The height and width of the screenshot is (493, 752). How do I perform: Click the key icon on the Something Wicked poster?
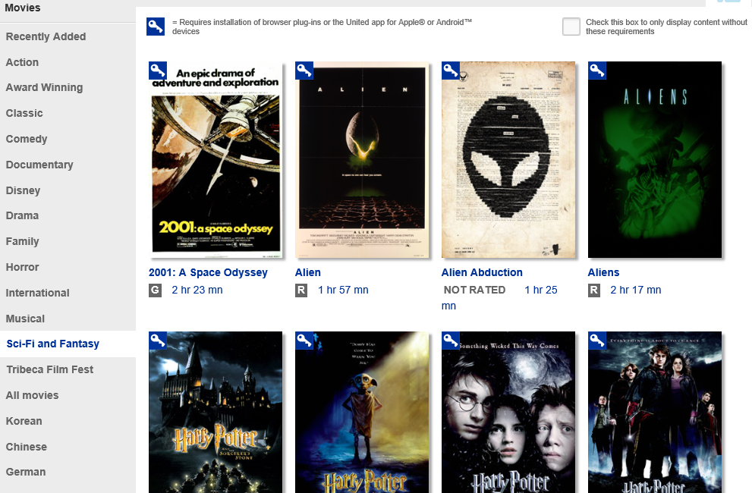(x=450, y=341)
